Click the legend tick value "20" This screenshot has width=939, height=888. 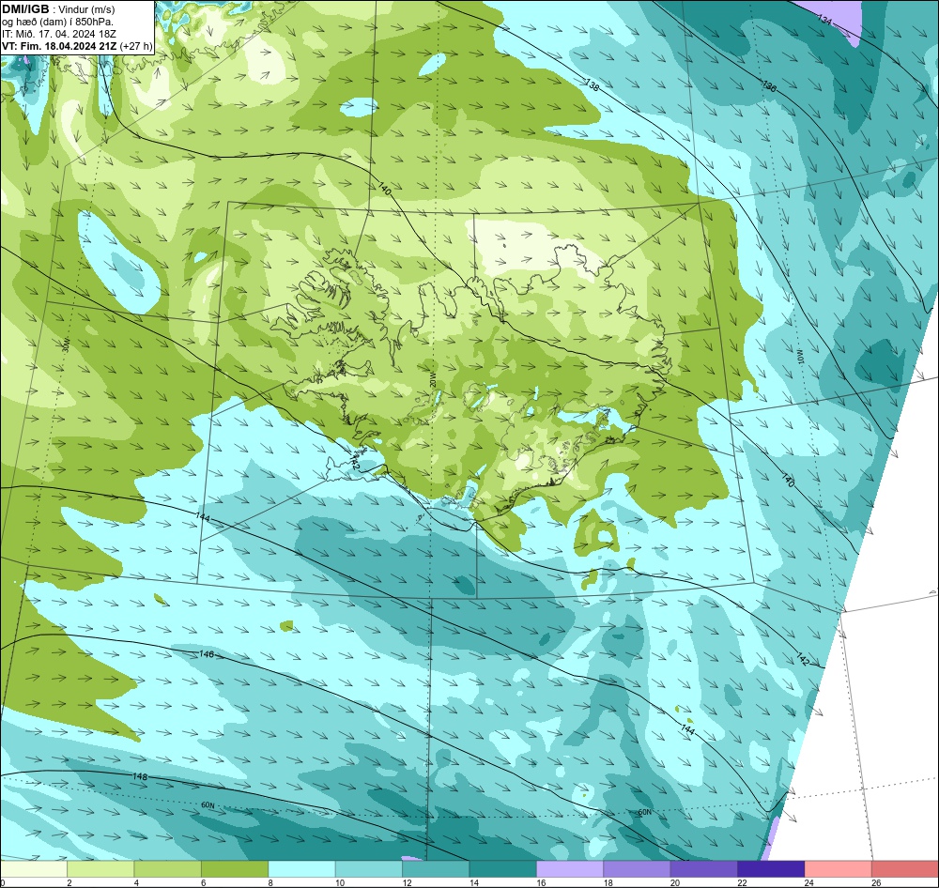click(x=675, y=882)
